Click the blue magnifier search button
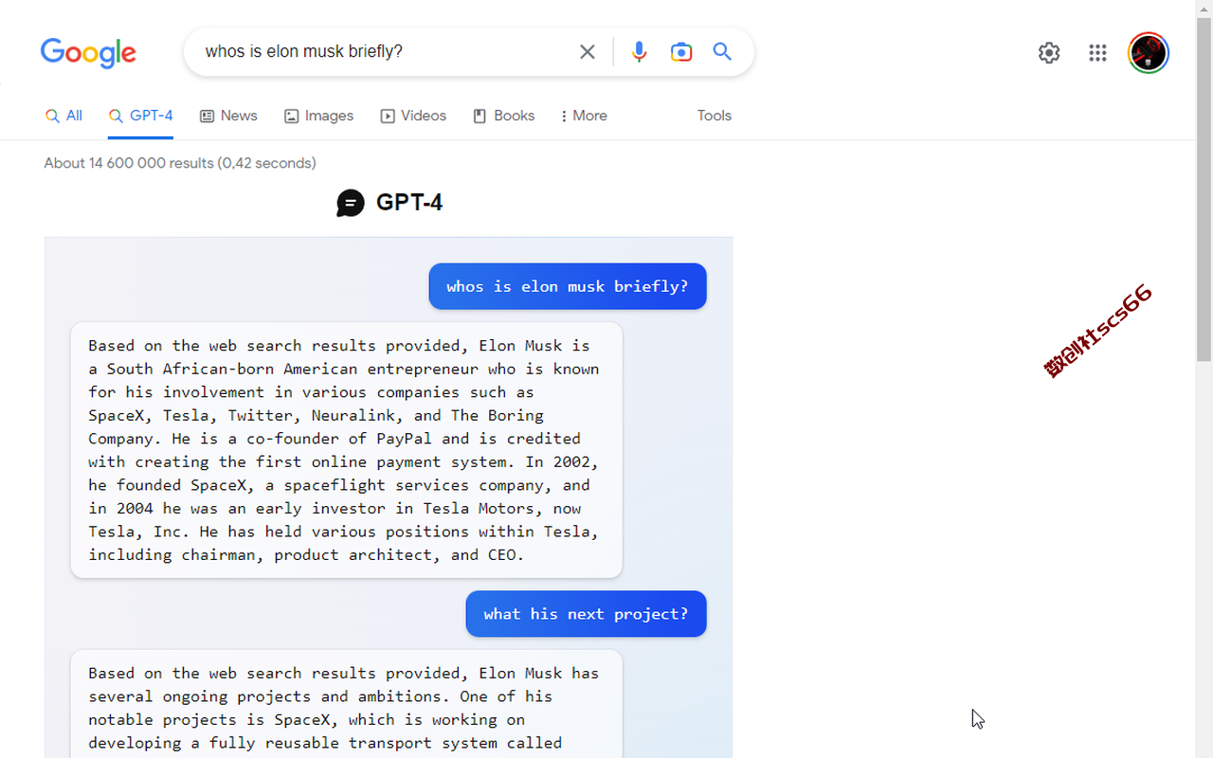Image resolution: width=1213 pixels, height=758 pixels. coord(722,52)
